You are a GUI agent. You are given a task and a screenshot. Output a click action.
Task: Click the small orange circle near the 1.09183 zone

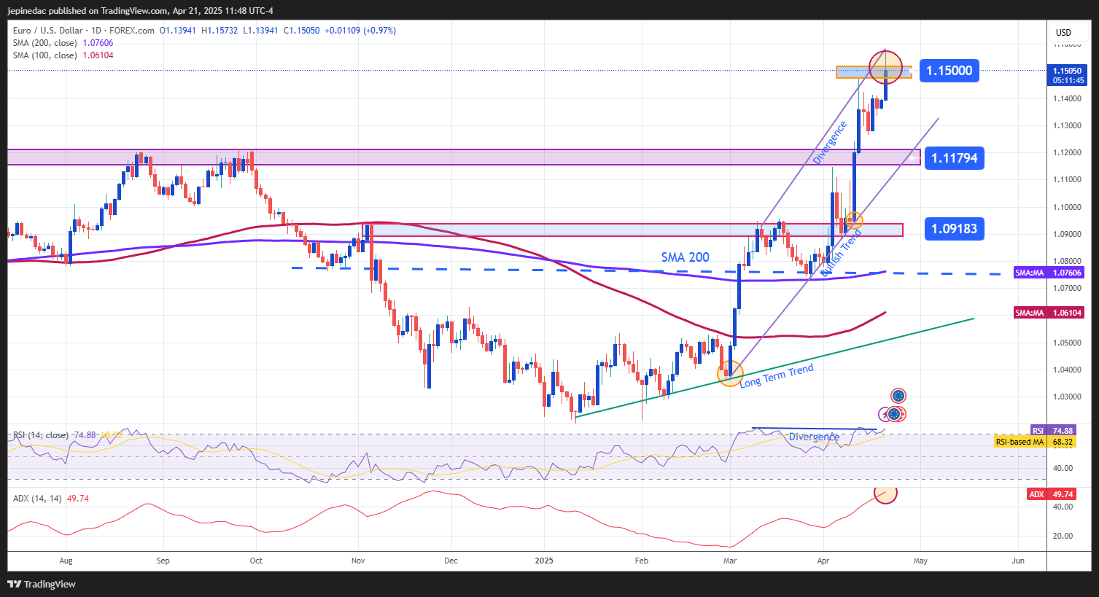pos(854,219)
